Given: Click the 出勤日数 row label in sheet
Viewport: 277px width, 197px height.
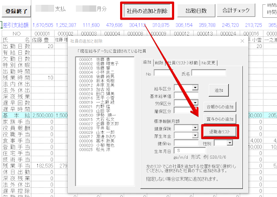Looking at the screenshot, I should [x=16, y=46].
